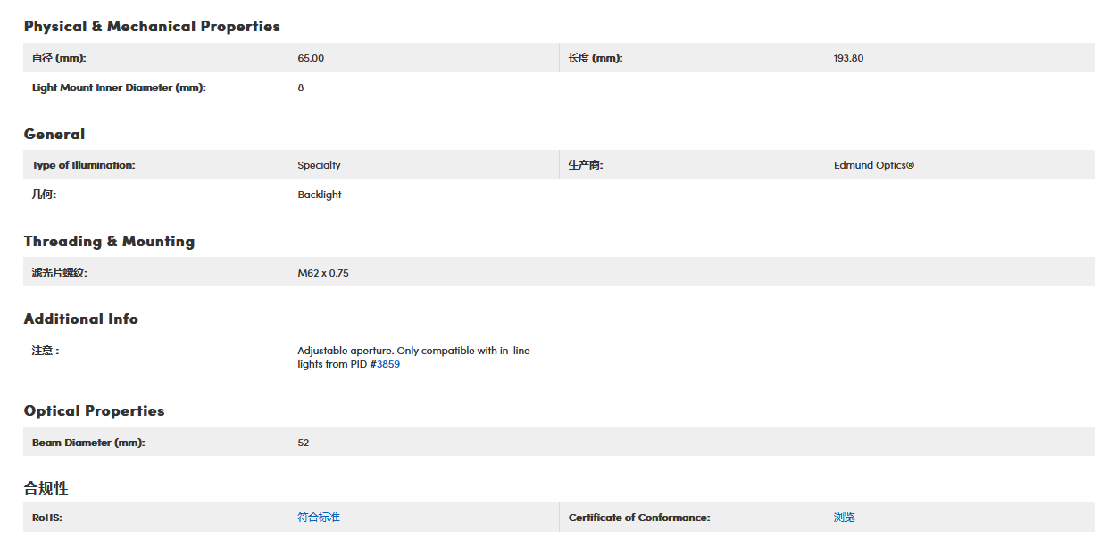Click the RoHS row label

(x=47, y=518)
